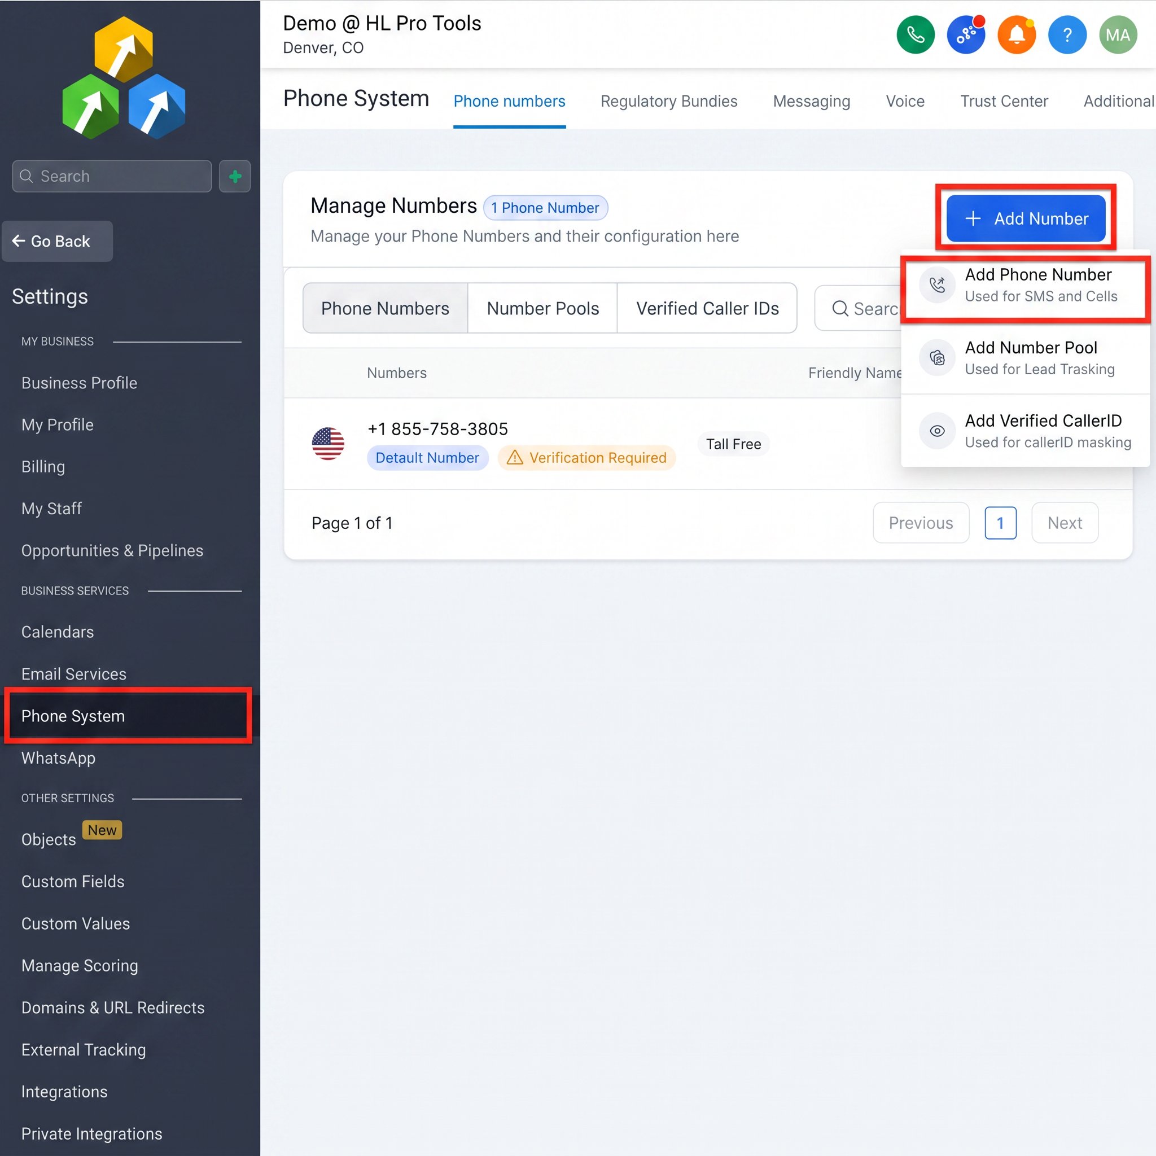Select Add Verified CallerID option

(x=1025, y=431)
